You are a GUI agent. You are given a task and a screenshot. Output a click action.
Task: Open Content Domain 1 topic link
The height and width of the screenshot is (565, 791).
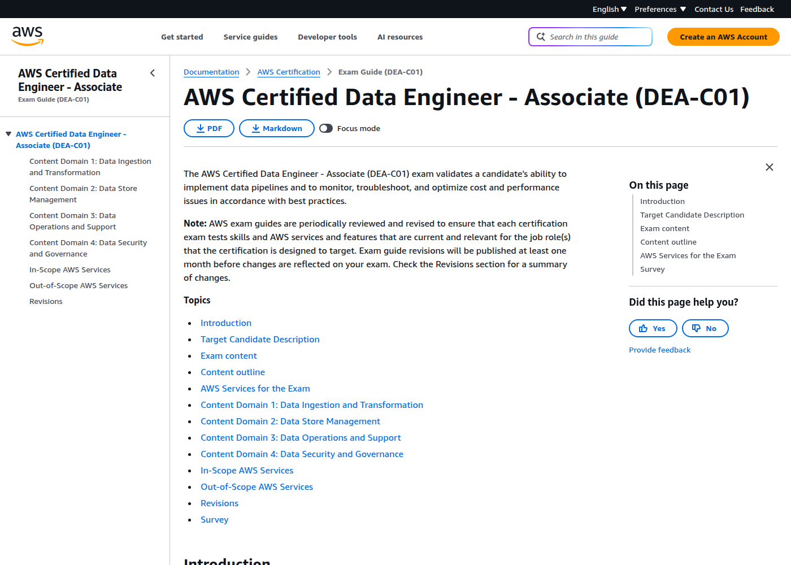(312, 405)
